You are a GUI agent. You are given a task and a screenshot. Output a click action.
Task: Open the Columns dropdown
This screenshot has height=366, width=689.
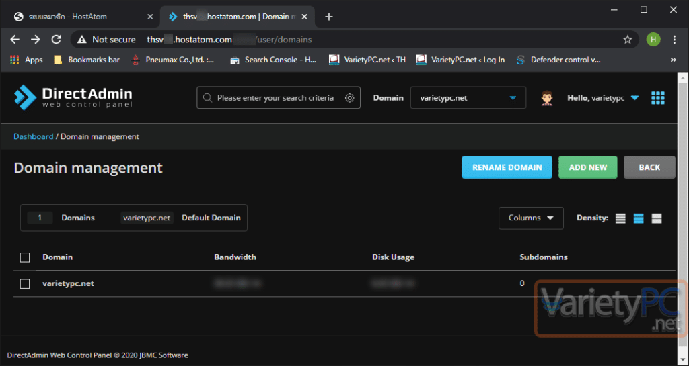coord(531,218)
